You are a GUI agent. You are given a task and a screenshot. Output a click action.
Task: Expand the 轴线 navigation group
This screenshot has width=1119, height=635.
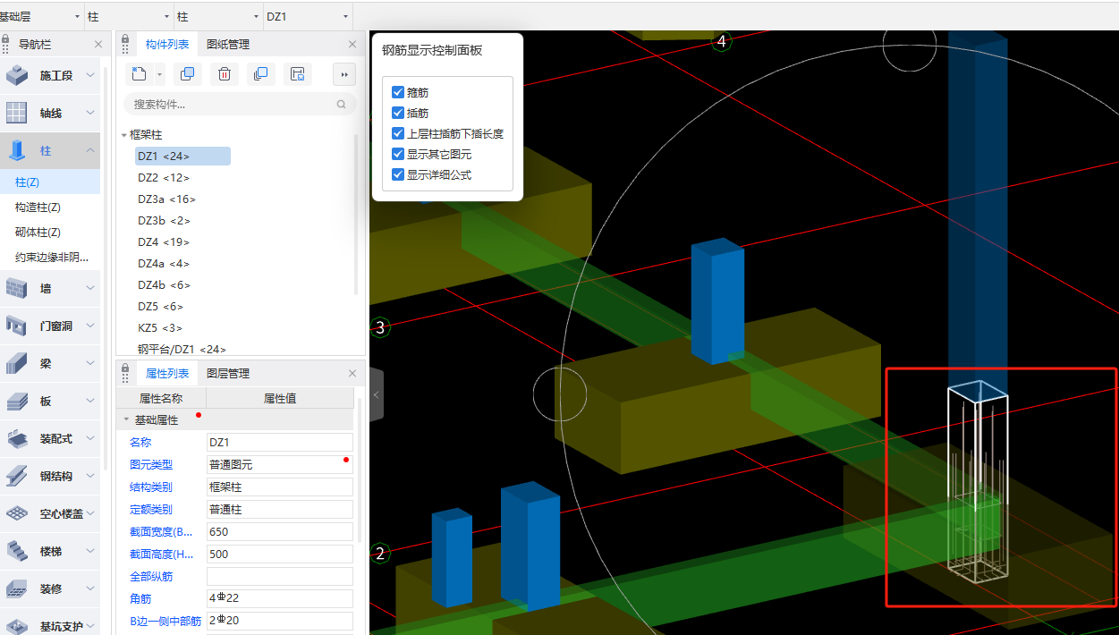click(x=90, y=113)
